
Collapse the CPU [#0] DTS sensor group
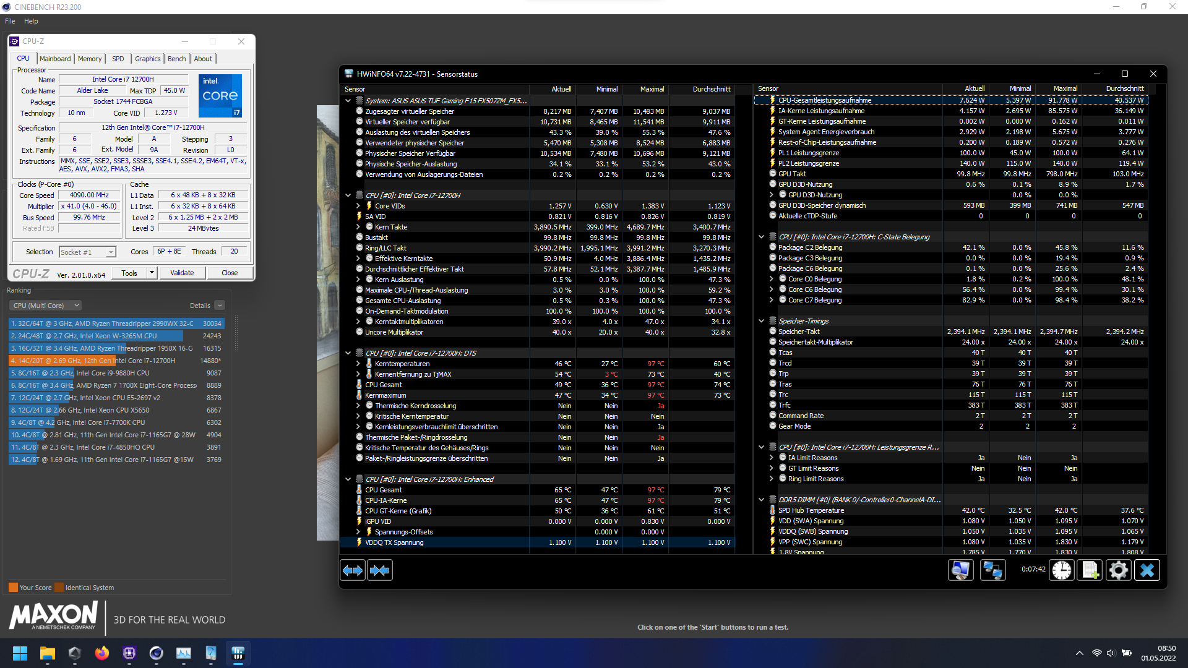348,353
